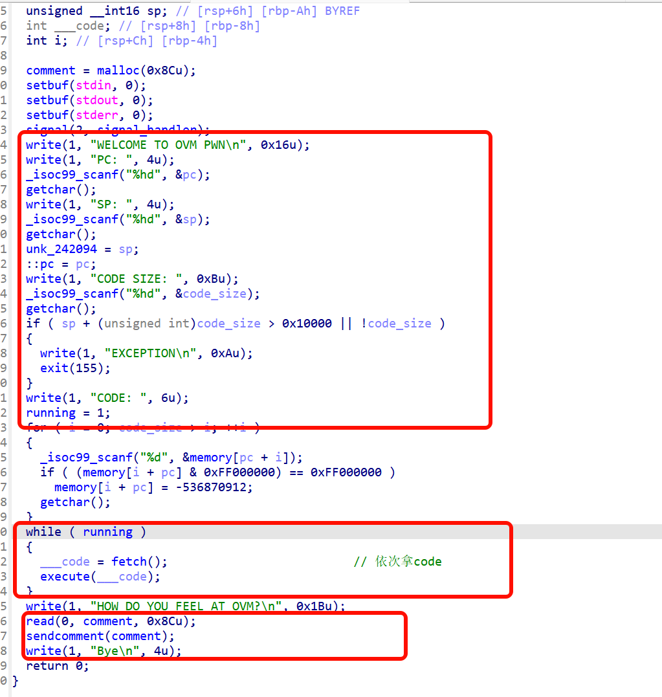
Task: Click the write "Bye\n" line
Action: tap(104, 651)
